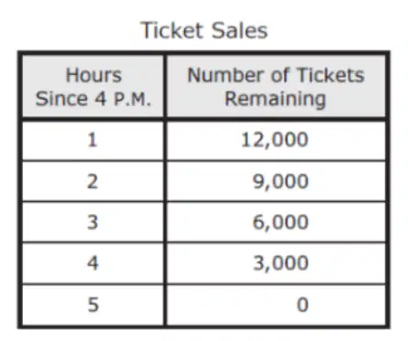Click the word Ticket in title

click(172, 30)
